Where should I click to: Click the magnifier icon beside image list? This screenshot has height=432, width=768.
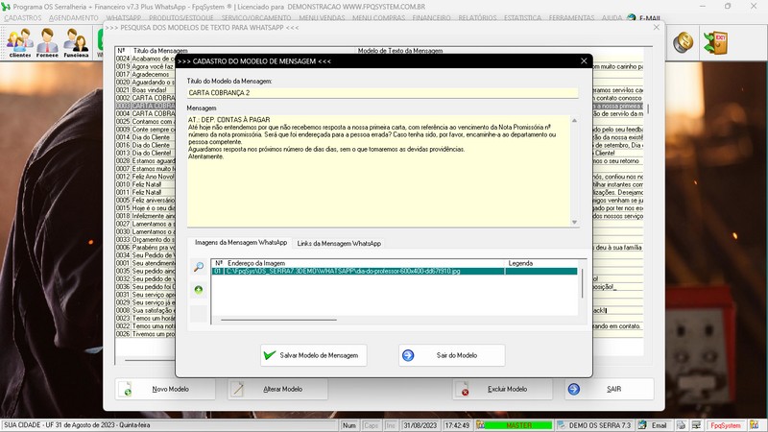[x=199, y=267]
